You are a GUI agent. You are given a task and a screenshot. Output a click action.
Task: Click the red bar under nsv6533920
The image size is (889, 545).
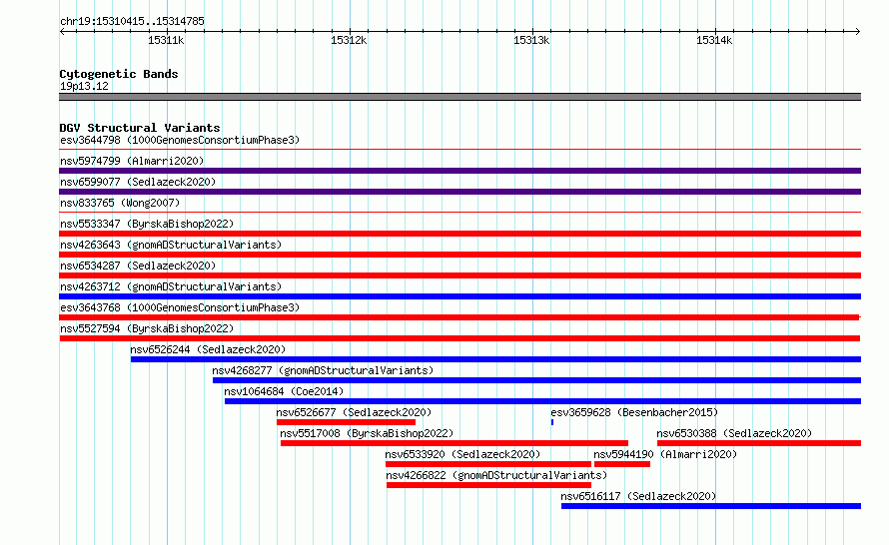tap(488, 464)
